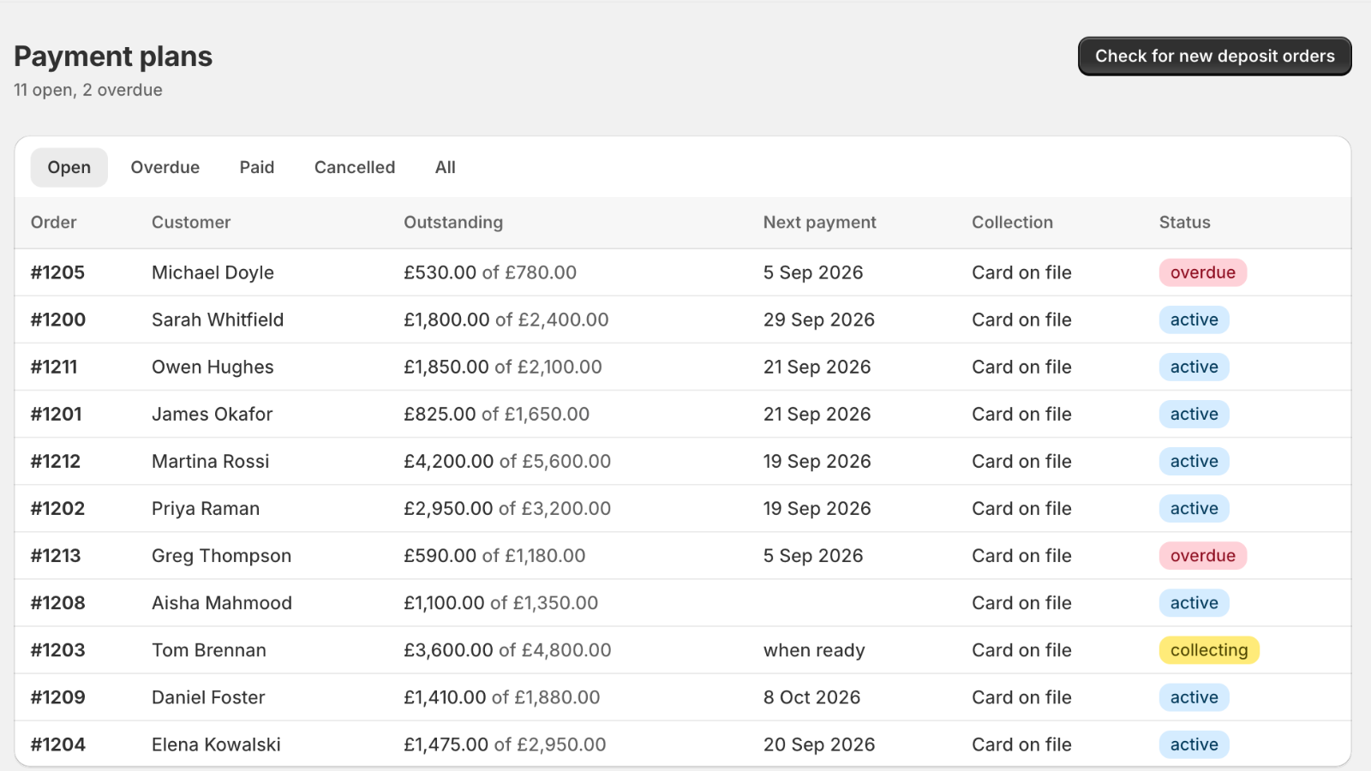The width and height of the screenshot is (1371, 771).
Task: Click the Collection column header
Action: 1012,222
